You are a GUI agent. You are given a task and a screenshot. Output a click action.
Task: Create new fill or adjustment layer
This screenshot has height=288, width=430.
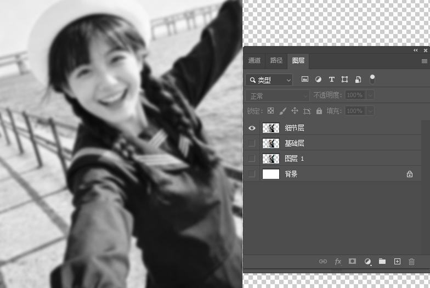pos(367,262)
